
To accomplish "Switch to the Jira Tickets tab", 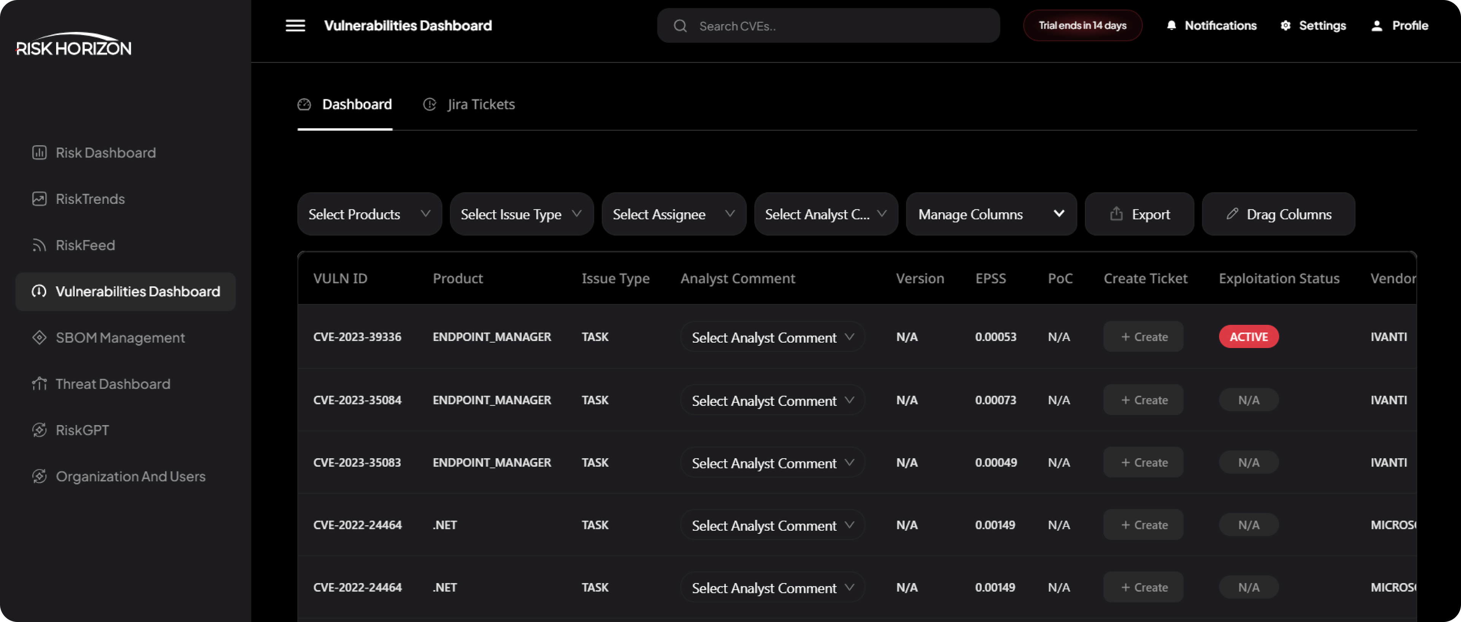I will tap(469, 105).
